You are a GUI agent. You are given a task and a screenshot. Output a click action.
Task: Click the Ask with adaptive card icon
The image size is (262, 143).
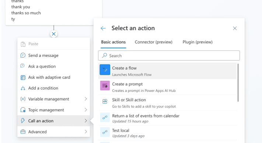(x=23, y=77)
